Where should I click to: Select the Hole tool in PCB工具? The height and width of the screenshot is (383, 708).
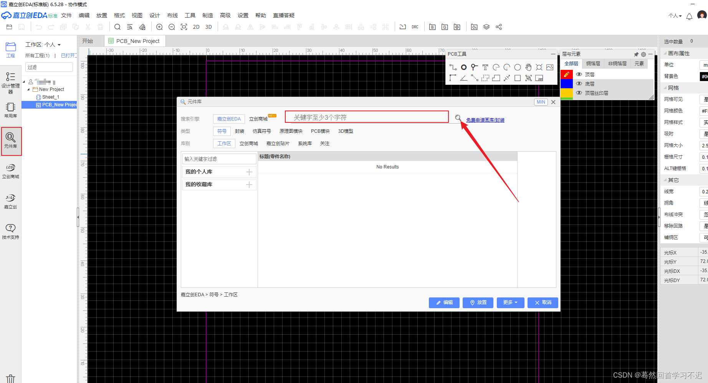pyautogui.click(x=539, y=67)
